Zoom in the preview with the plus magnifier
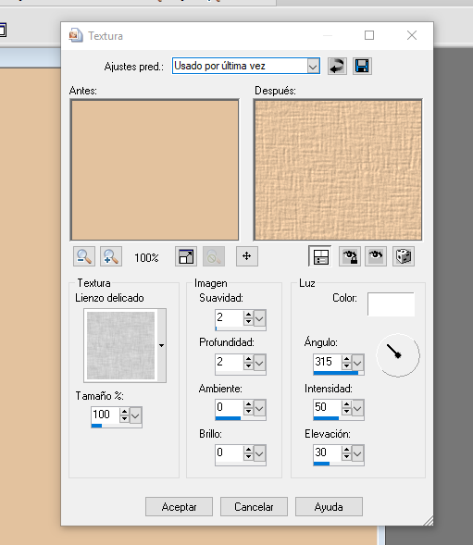The image size is (473, 545). coord(111,256)
